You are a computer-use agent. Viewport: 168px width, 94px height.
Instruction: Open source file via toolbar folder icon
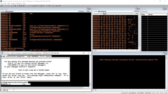[2, 6]
